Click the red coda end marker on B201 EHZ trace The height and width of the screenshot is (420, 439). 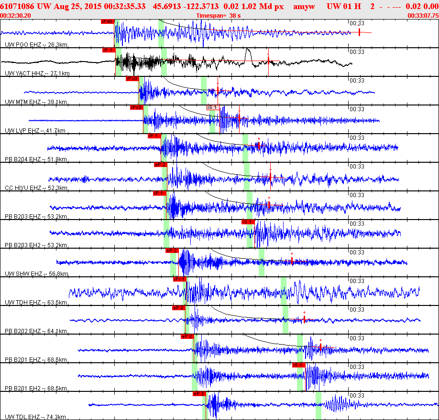pyautogui.click(x=320, y=347)
